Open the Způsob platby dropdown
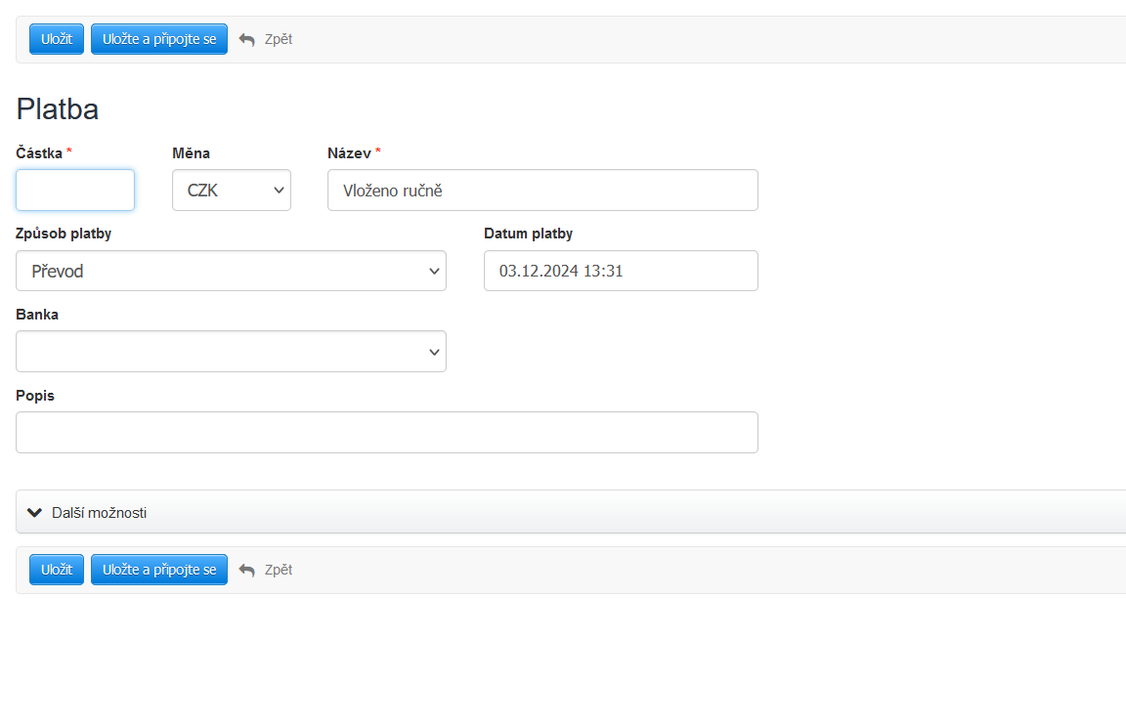 (231, 271)
